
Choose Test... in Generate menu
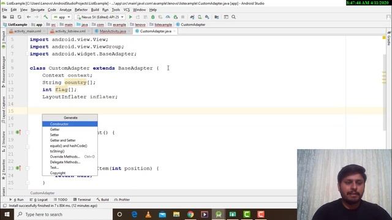point(70,167)
